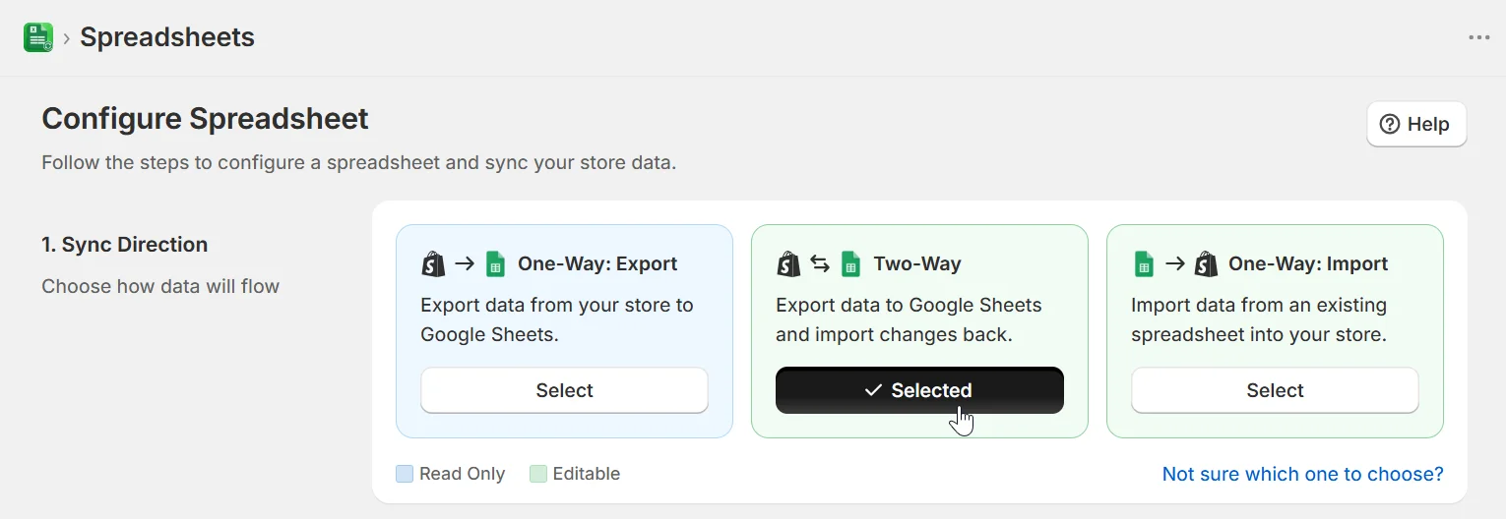Screen dimensions: 1506x519
Task: Click the blue Read Only legend swatch
Action: click(405, 474)
